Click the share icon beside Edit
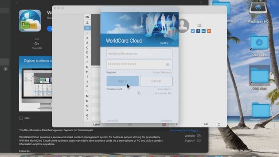This screenshot has height=157, width=279. (219, 124)
